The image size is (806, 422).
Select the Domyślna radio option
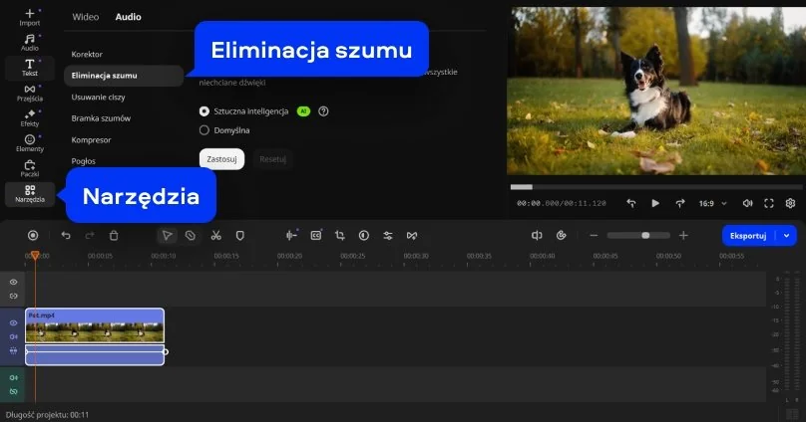coord(204,129)
